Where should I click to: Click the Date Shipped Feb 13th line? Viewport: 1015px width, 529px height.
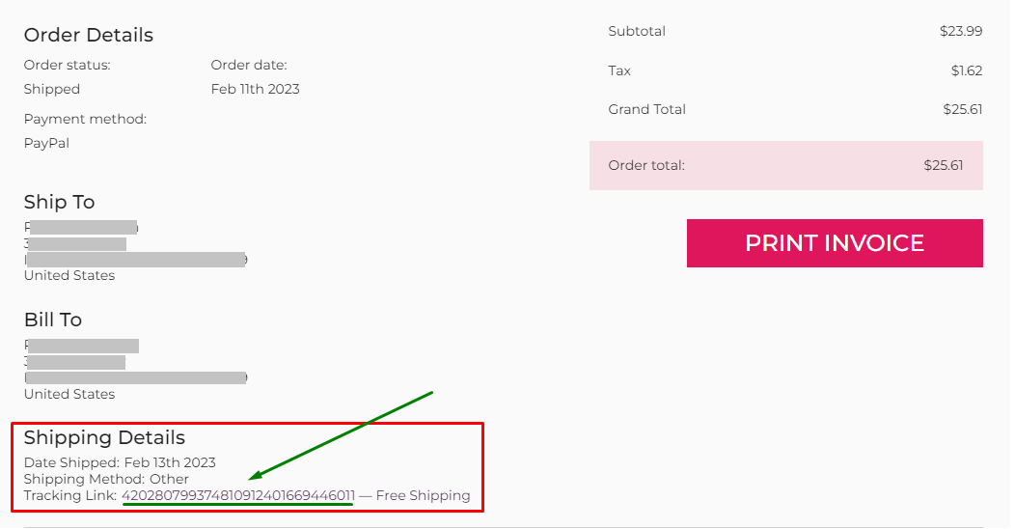point(120,462)
